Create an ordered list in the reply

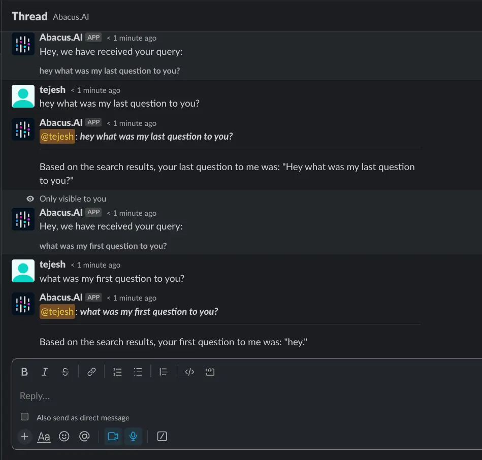click(x=117, y=372)
